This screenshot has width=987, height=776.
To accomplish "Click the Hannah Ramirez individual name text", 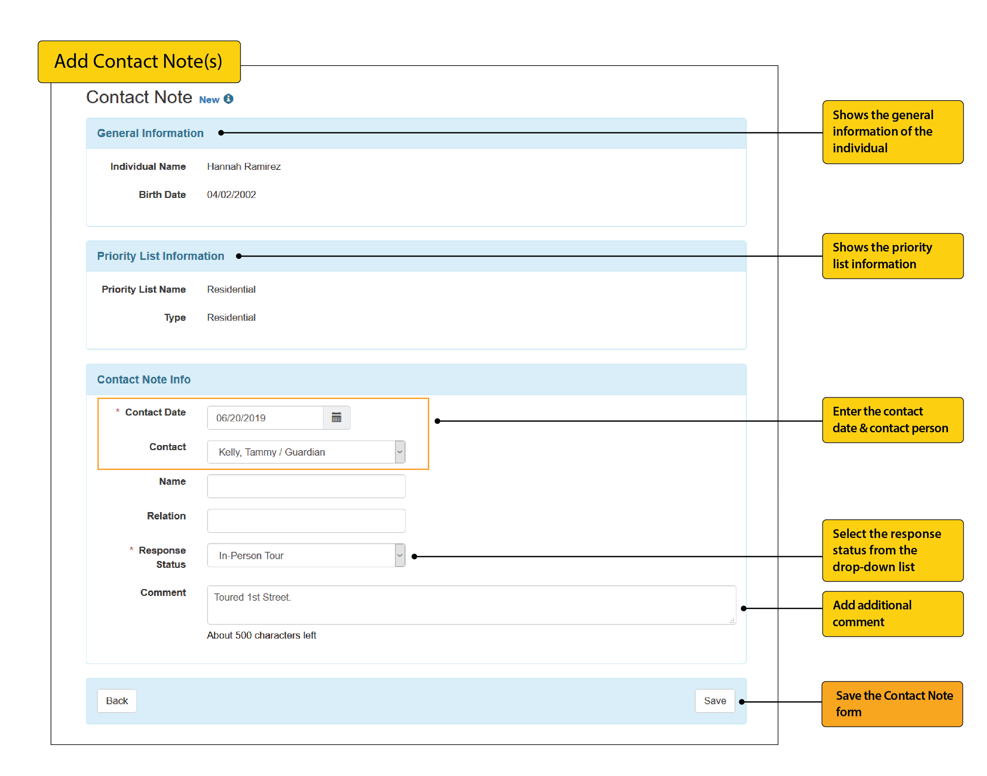I will pyautogui.click(x=244, y=166).
